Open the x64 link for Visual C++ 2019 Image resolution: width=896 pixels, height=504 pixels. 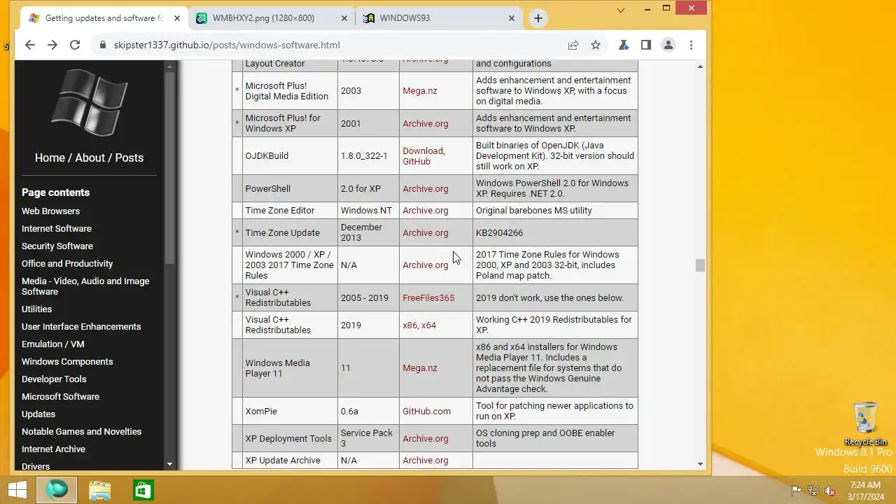pos(428,325)
